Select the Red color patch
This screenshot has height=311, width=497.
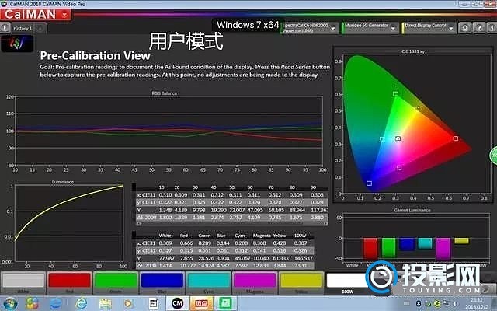point(68,282)
